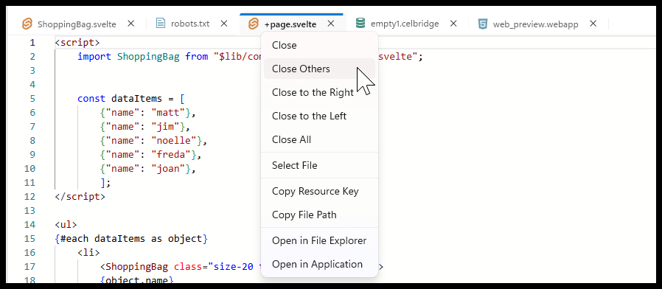The height and width of the screenshot is (289, 662).
Task: Click the "matt" string in the code
Action: click(x=167, y=112)
